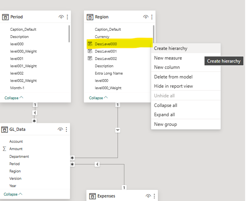The width and height of the screenshot is (246, 201).
Task: Click the Period table icon
Action: [5, 17]
